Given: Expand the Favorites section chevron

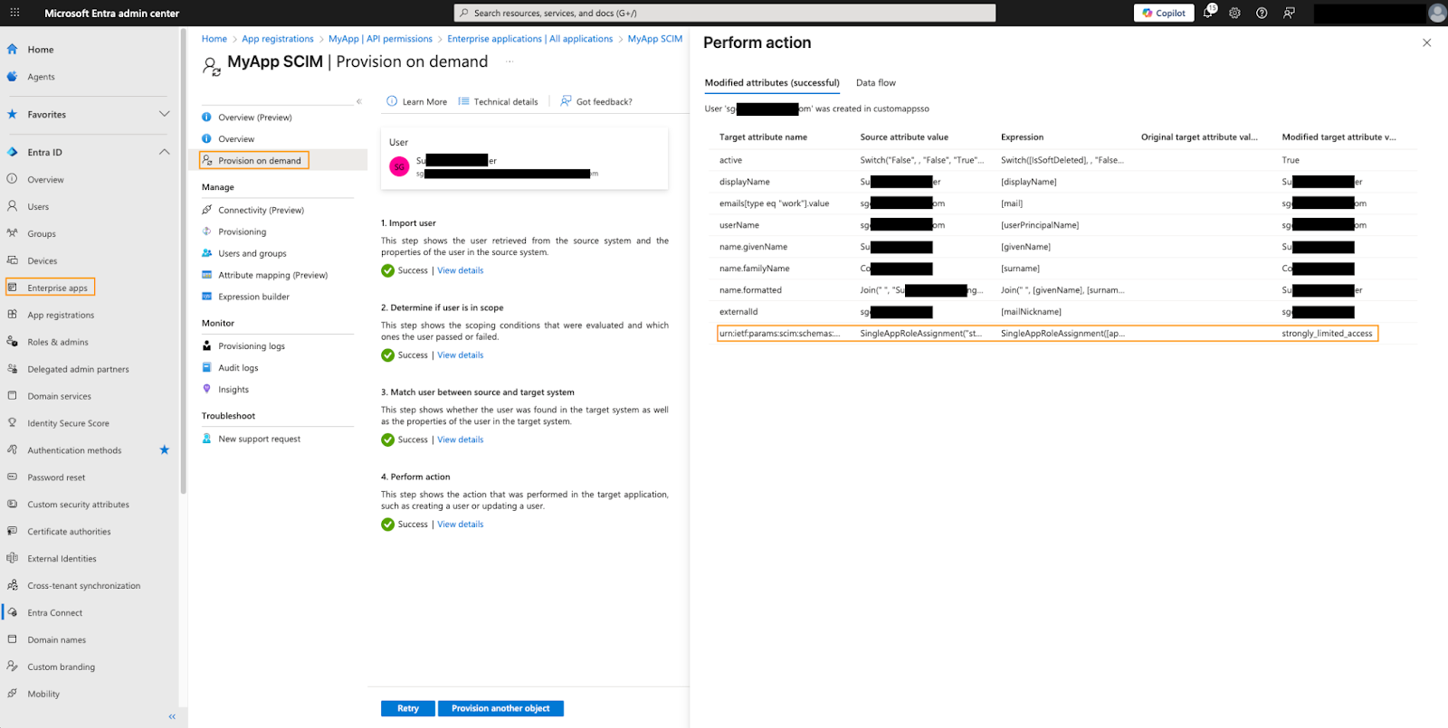Looking at the screenshot, I should [164, 114].
